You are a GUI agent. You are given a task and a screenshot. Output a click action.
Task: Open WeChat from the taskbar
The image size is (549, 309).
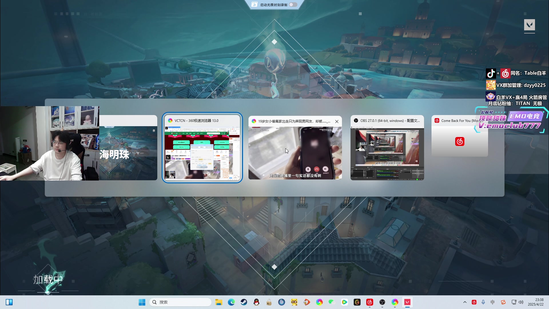[x=332, y=302]
